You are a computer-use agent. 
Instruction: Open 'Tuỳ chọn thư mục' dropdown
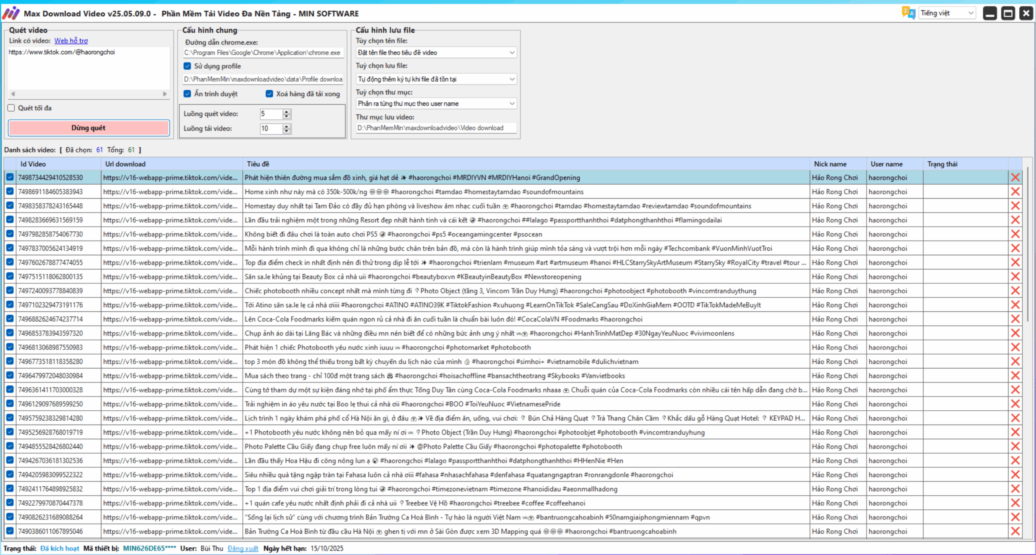436,103
